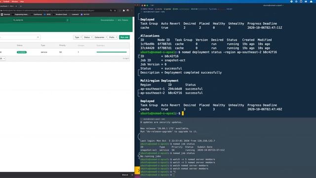Click the rightmost menu bar status icon
The width and height of the screenshot is (316, 178).
pyautogui.click(x=311, y=1)
